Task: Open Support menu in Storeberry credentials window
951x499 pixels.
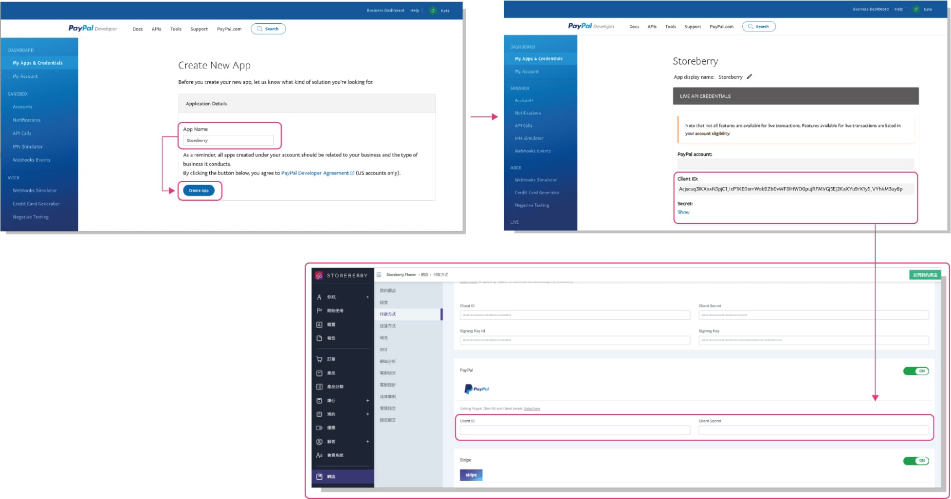Action: point(693,26)
